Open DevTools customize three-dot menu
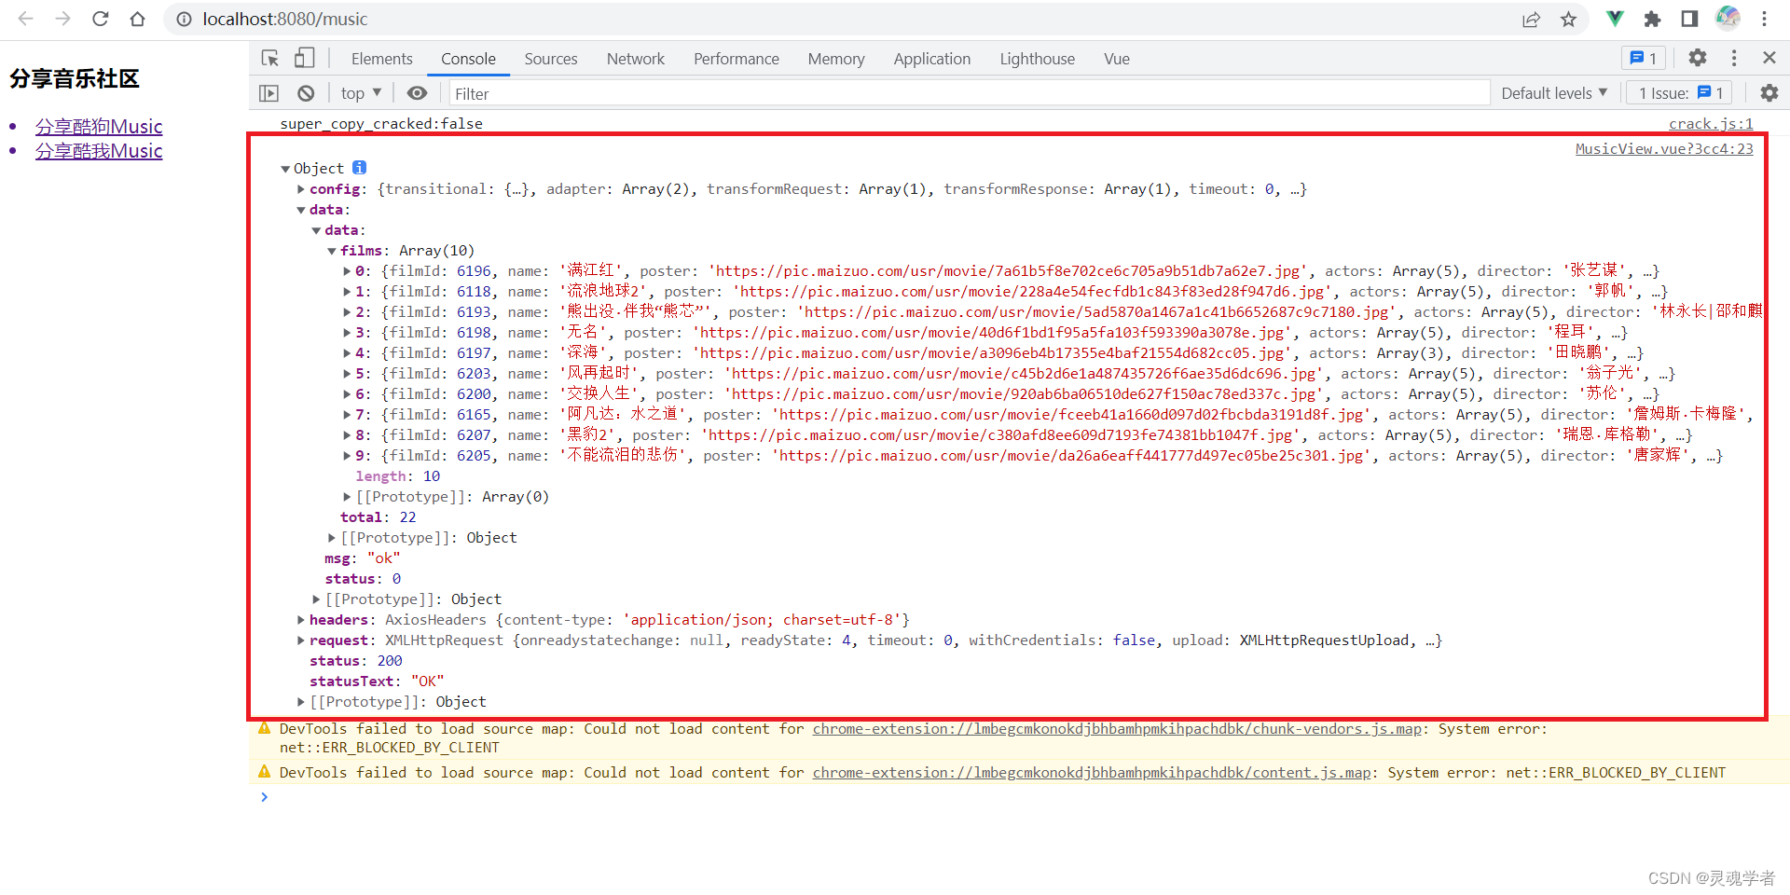 pos(1734,58)
